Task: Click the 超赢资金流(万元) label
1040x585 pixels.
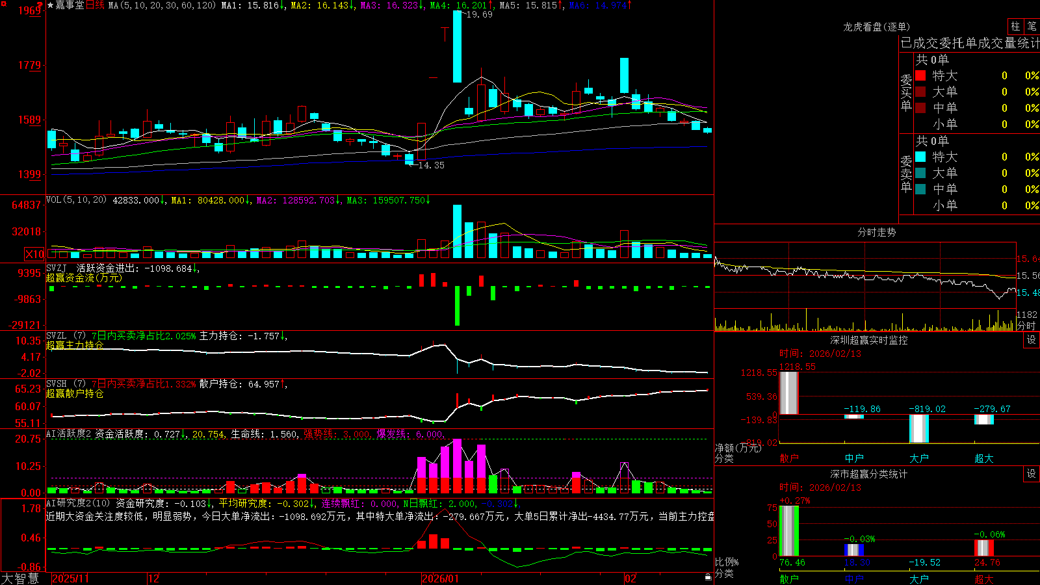Action: click(x=84, y=278)
